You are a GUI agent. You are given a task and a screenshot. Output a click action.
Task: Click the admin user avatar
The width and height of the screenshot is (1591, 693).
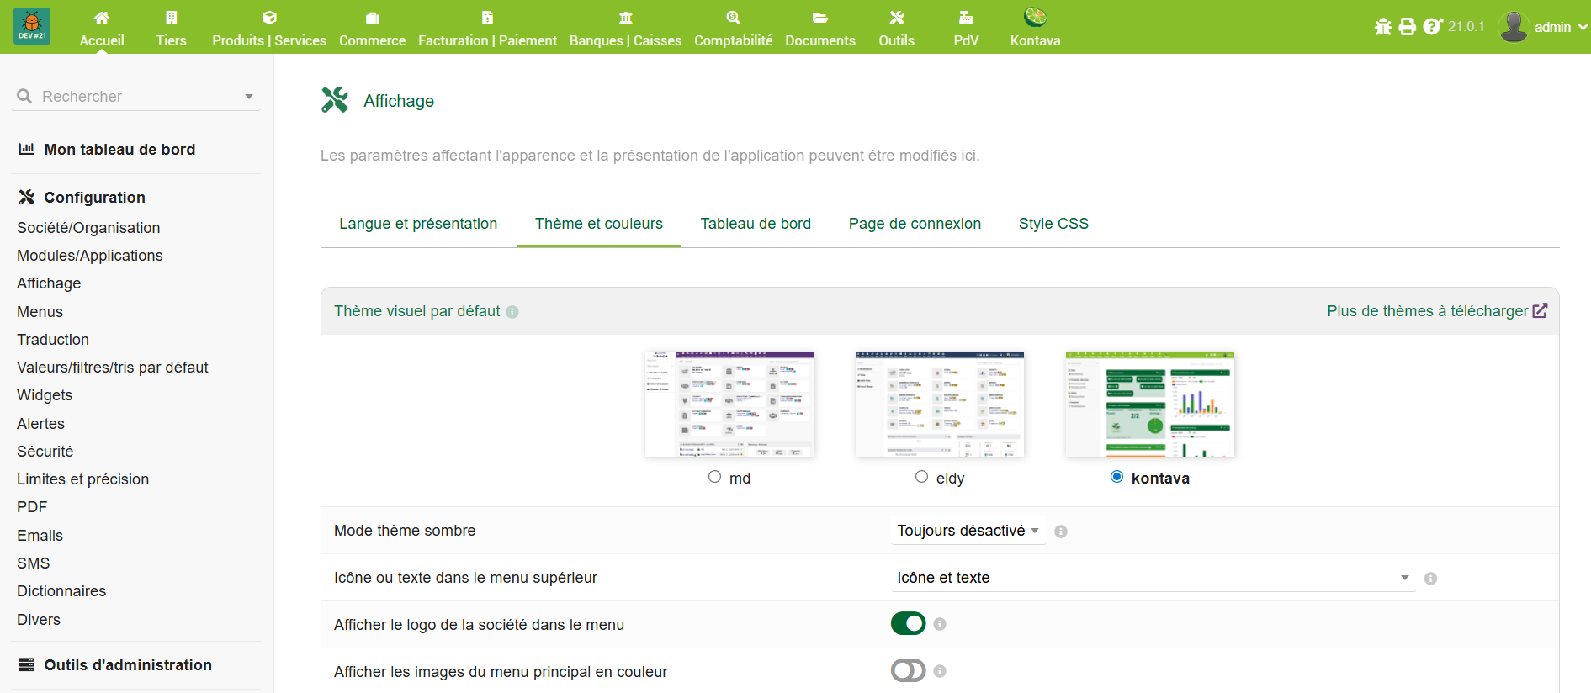(1514, 27)
